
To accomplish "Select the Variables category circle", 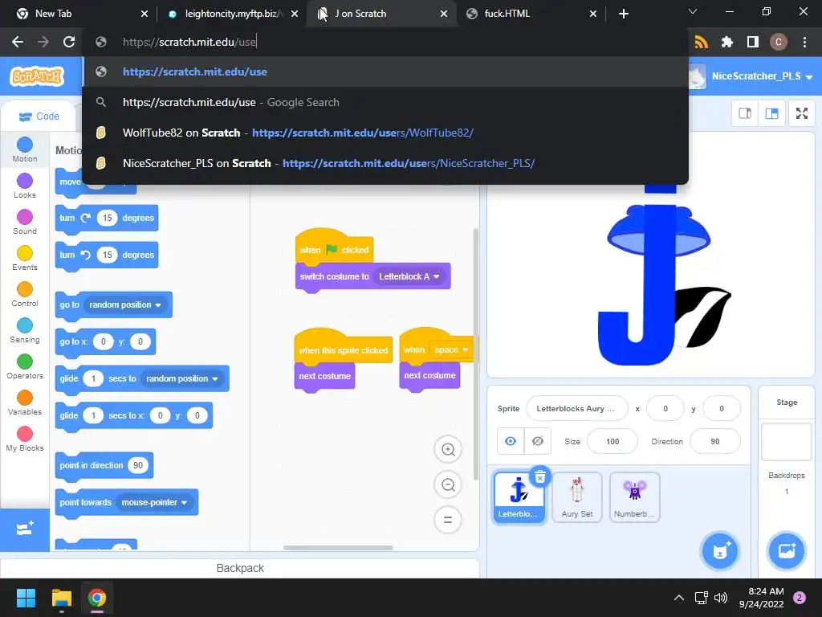I will pyautogui.click(x=25, y=398).
